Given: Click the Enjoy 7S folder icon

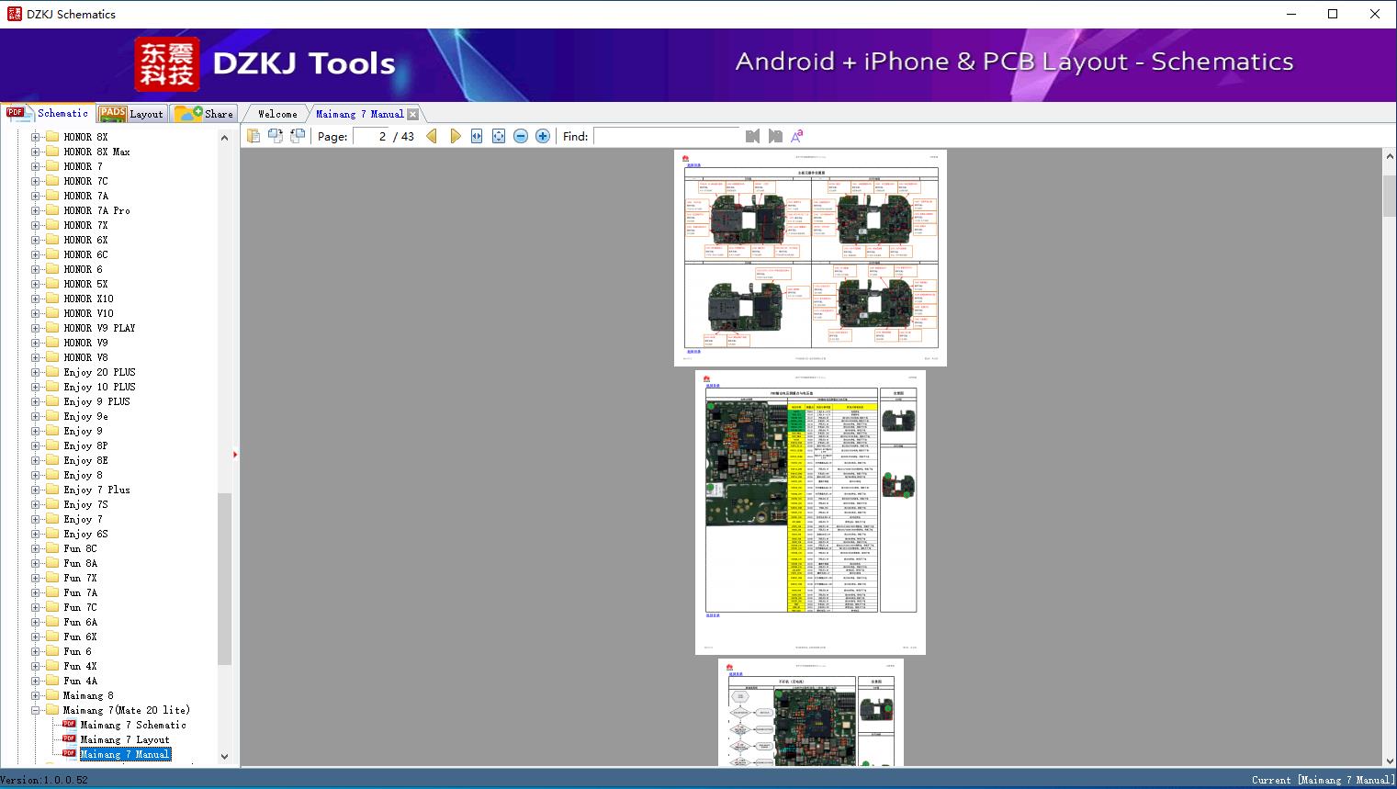Looking at the screenshot, I should click(52, 504).
